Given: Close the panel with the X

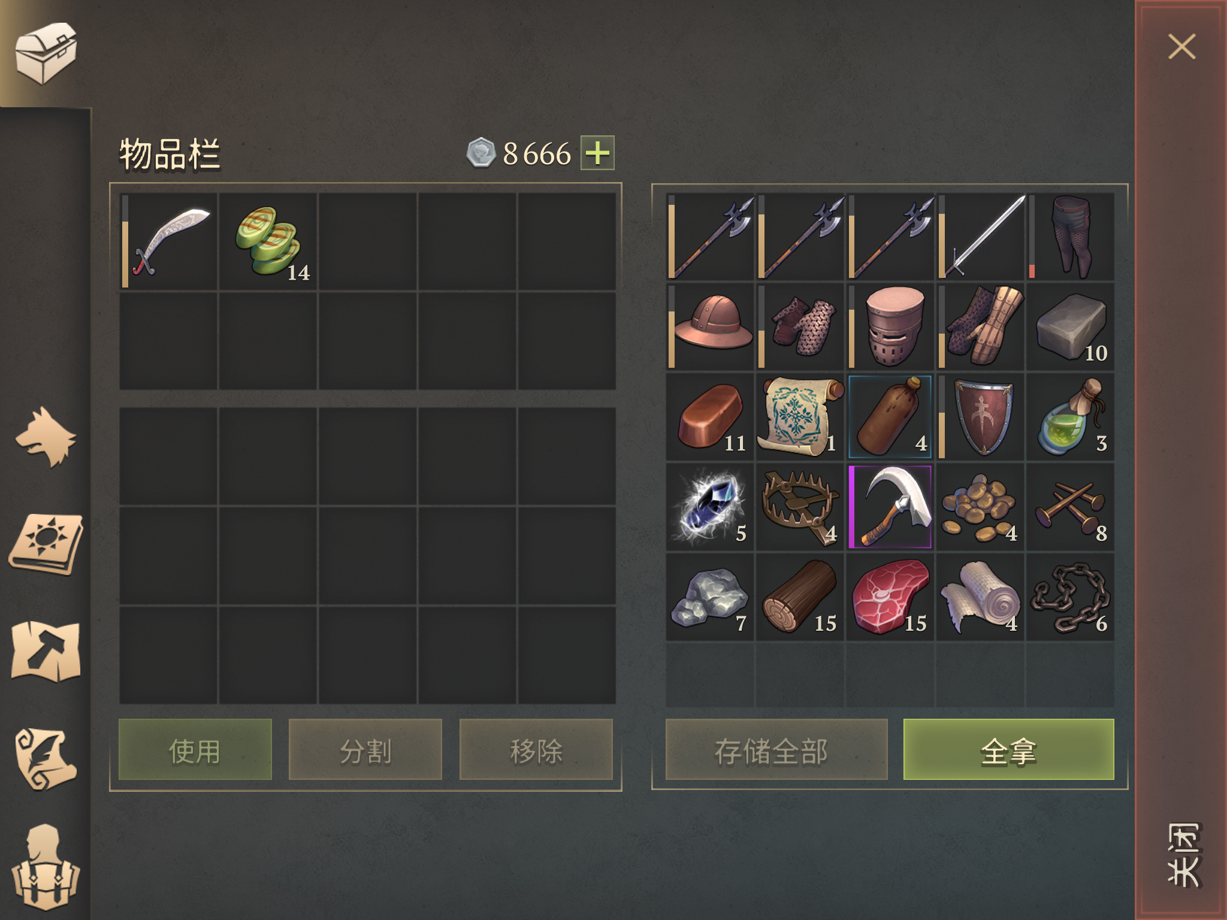Looking at the screenshot, I should tap(1181, 47).
